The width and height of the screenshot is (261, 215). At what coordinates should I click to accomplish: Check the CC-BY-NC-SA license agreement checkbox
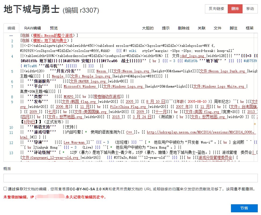5,189
